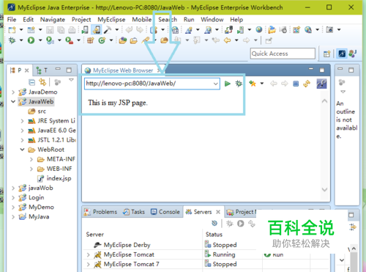This screenshot has width=366, height=272.
Task: Open the Project menu
Action: click(x=81, y=20)
